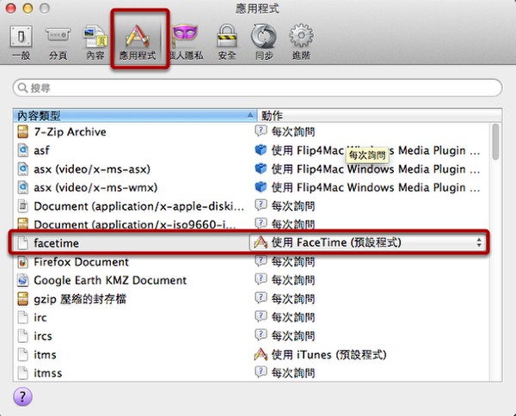Click the purple help button
516x416 pixels.
22,396
